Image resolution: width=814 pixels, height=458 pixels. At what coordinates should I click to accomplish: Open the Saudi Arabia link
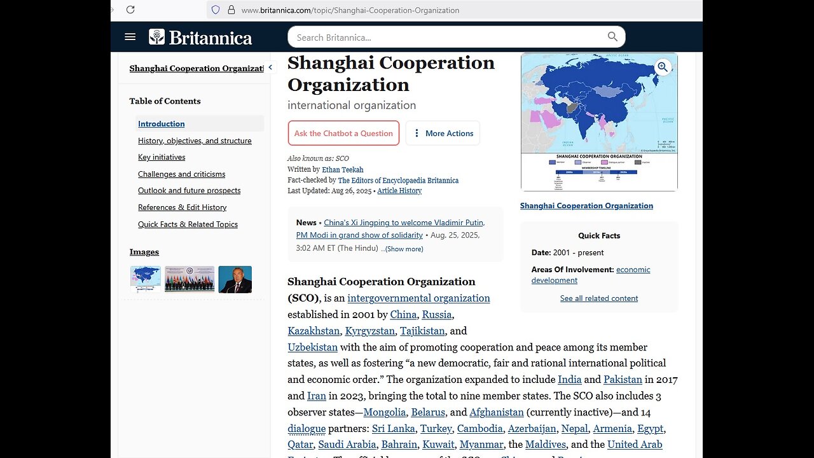tap(347, 445)
